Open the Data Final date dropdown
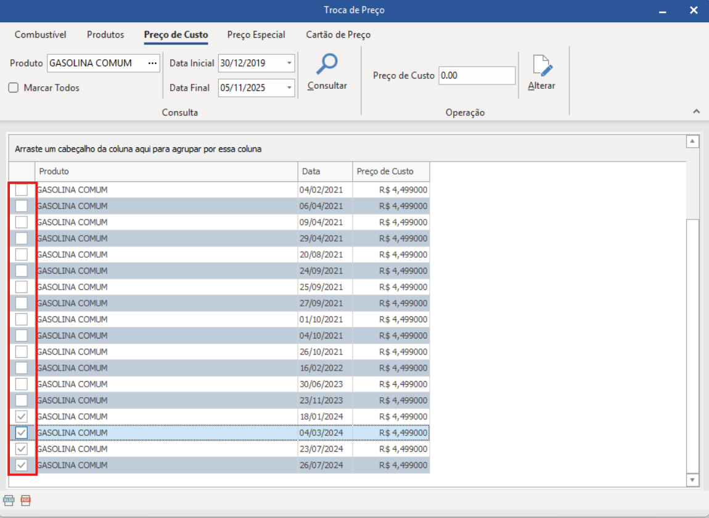The image size is (709, 518). pos(289,88)
